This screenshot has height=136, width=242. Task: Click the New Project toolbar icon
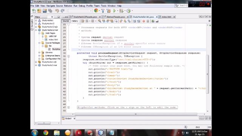pos(39,11)
